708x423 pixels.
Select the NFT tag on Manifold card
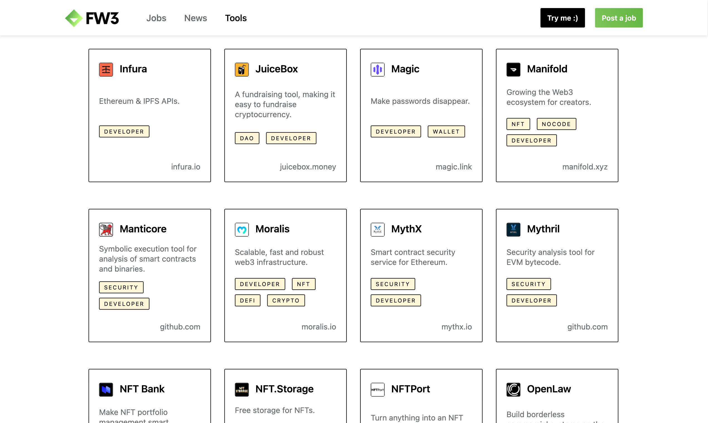click(518, 124)
